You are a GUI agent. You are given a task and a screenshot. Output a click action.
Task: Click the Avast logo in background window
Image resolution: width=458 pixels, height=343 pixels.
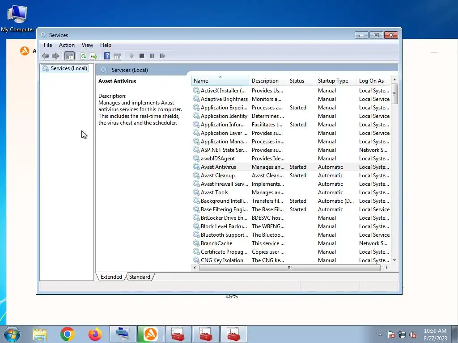25,51
